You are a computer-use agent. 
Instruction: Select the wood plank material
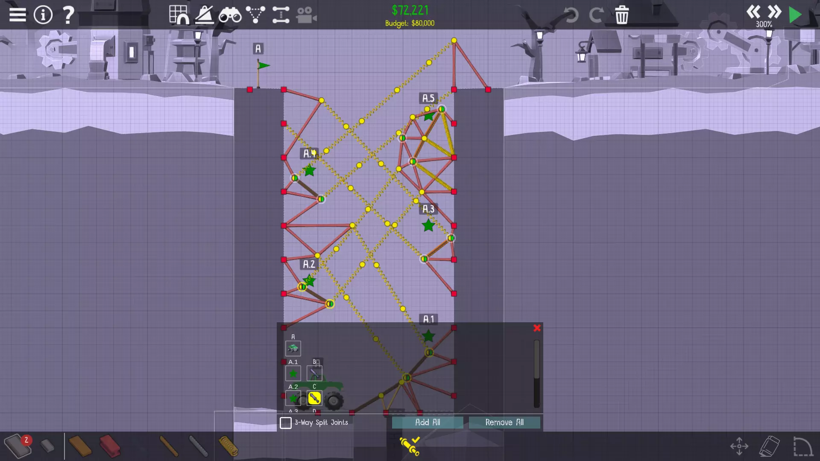[80, 446]
